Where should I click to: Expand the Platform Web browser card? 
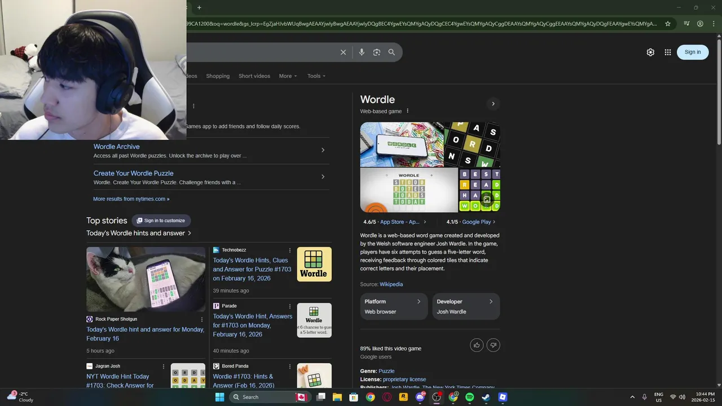pyautogui.click(x=394, y=306)
